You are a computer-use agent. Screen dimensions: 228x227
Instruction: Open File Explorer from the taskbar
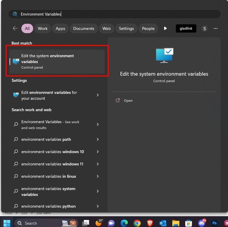click(176, 223)
